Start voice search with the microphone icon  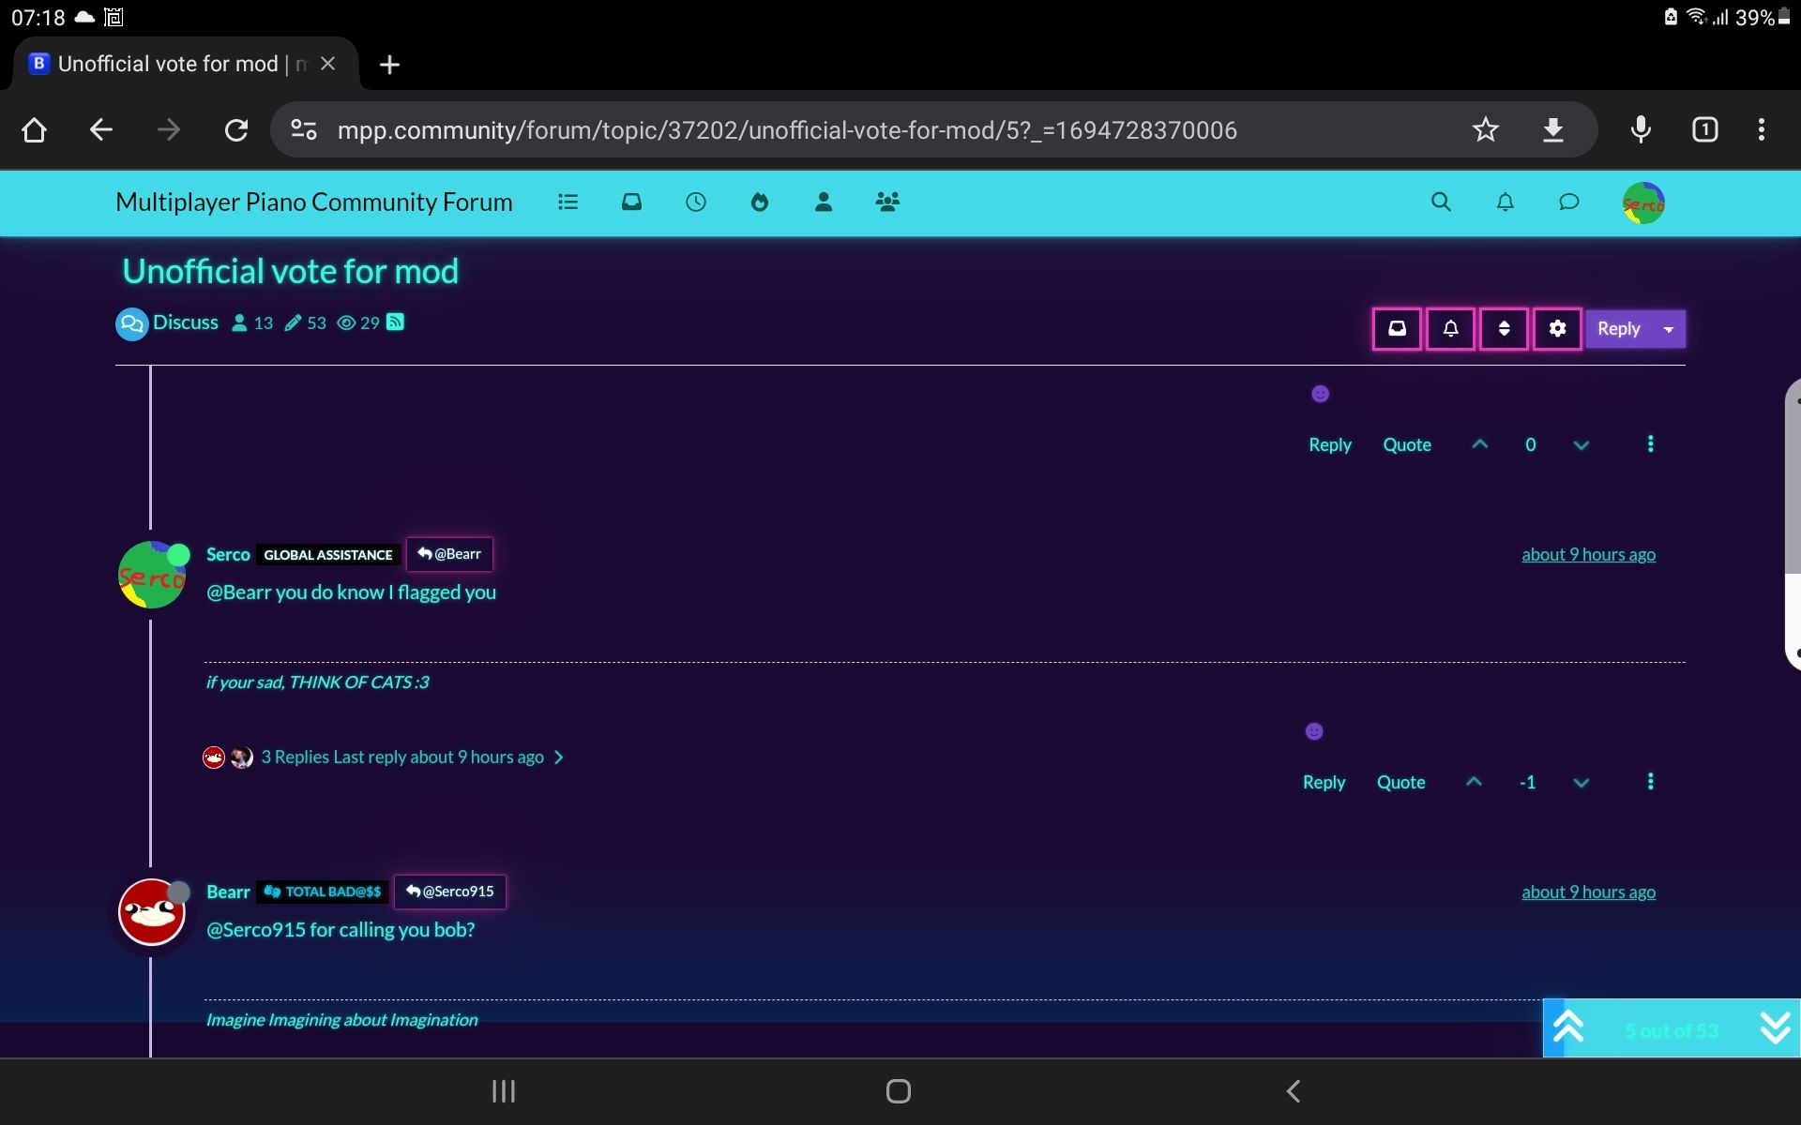click(x=1641, y=129)
